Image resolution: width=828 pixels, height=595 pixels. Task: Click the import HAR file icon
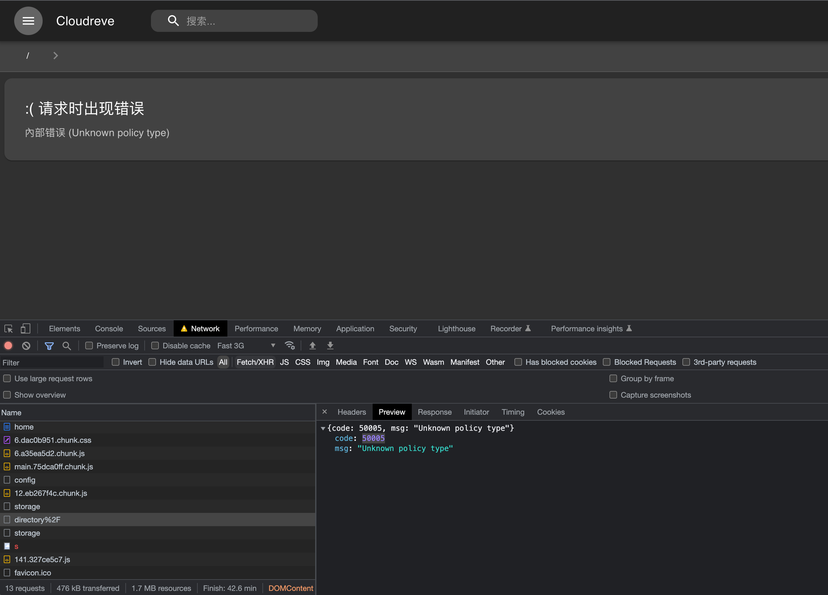(x=313, y=345)
